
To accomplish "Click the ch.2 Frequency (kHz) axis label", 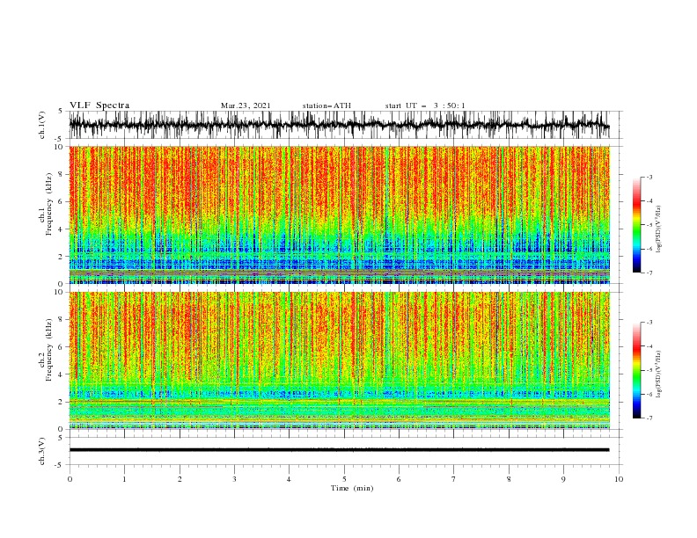I will click(46, 350).
